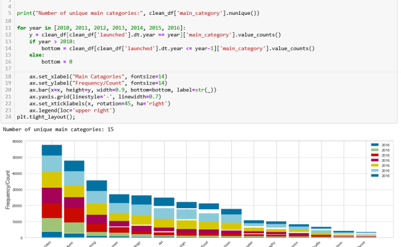Click the yellow segment of the Art bar

tap(164, 223)
